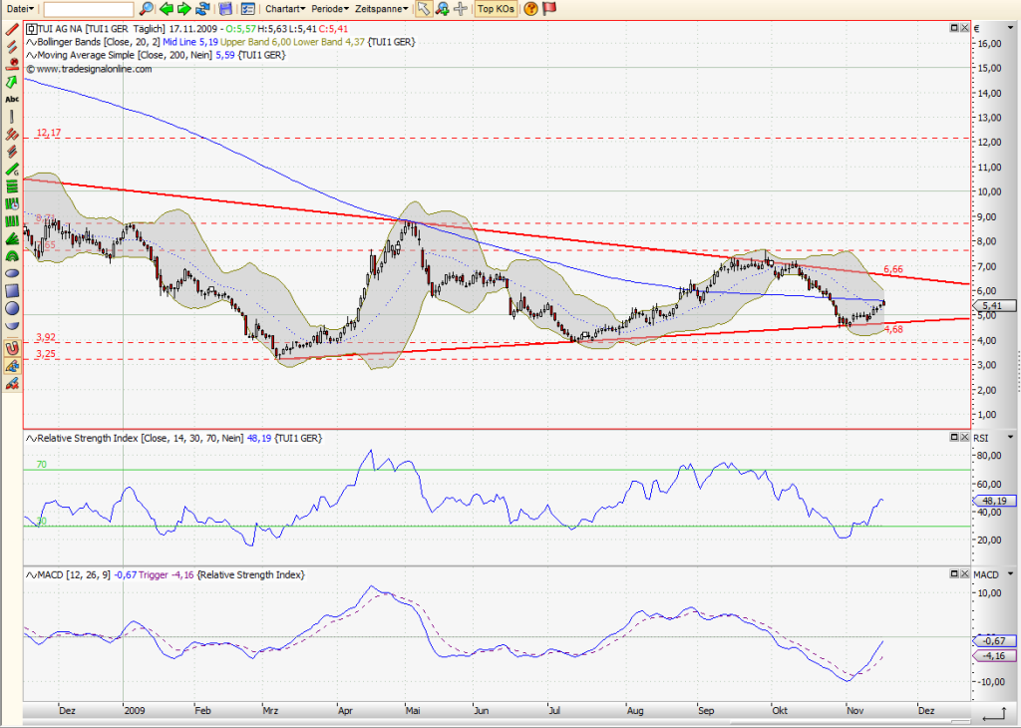Go back with the green left arrow
1021x728 pixels.
click(167, 8)
